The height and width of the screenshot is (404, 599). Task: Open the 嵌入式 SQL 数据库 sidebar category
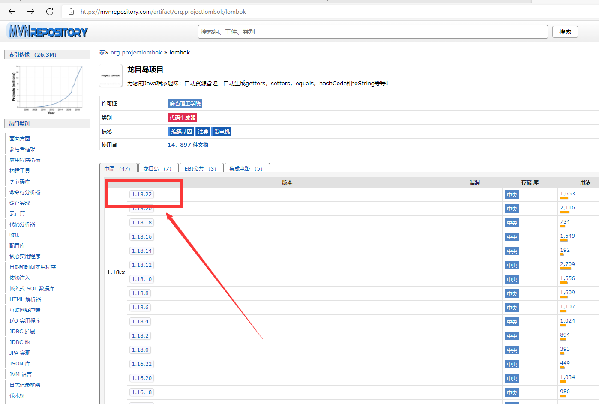(x=32, y=288)
